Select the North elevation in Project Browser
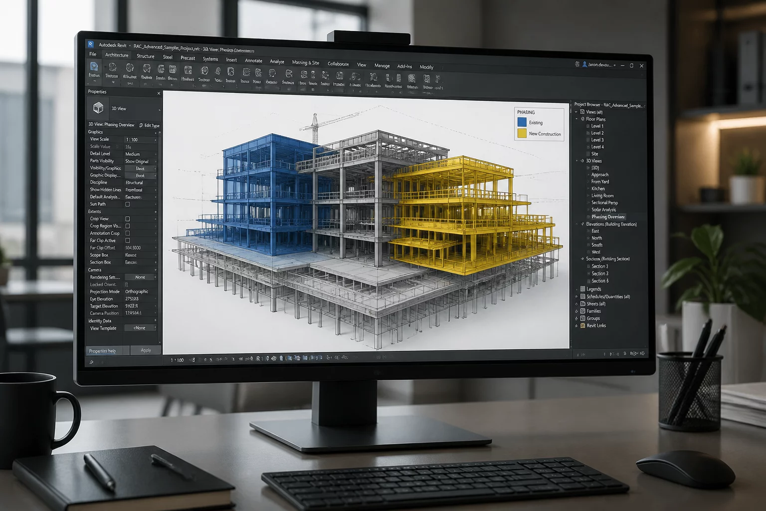The height and width of the screenshot is (511, 766). tap(596, 238)
